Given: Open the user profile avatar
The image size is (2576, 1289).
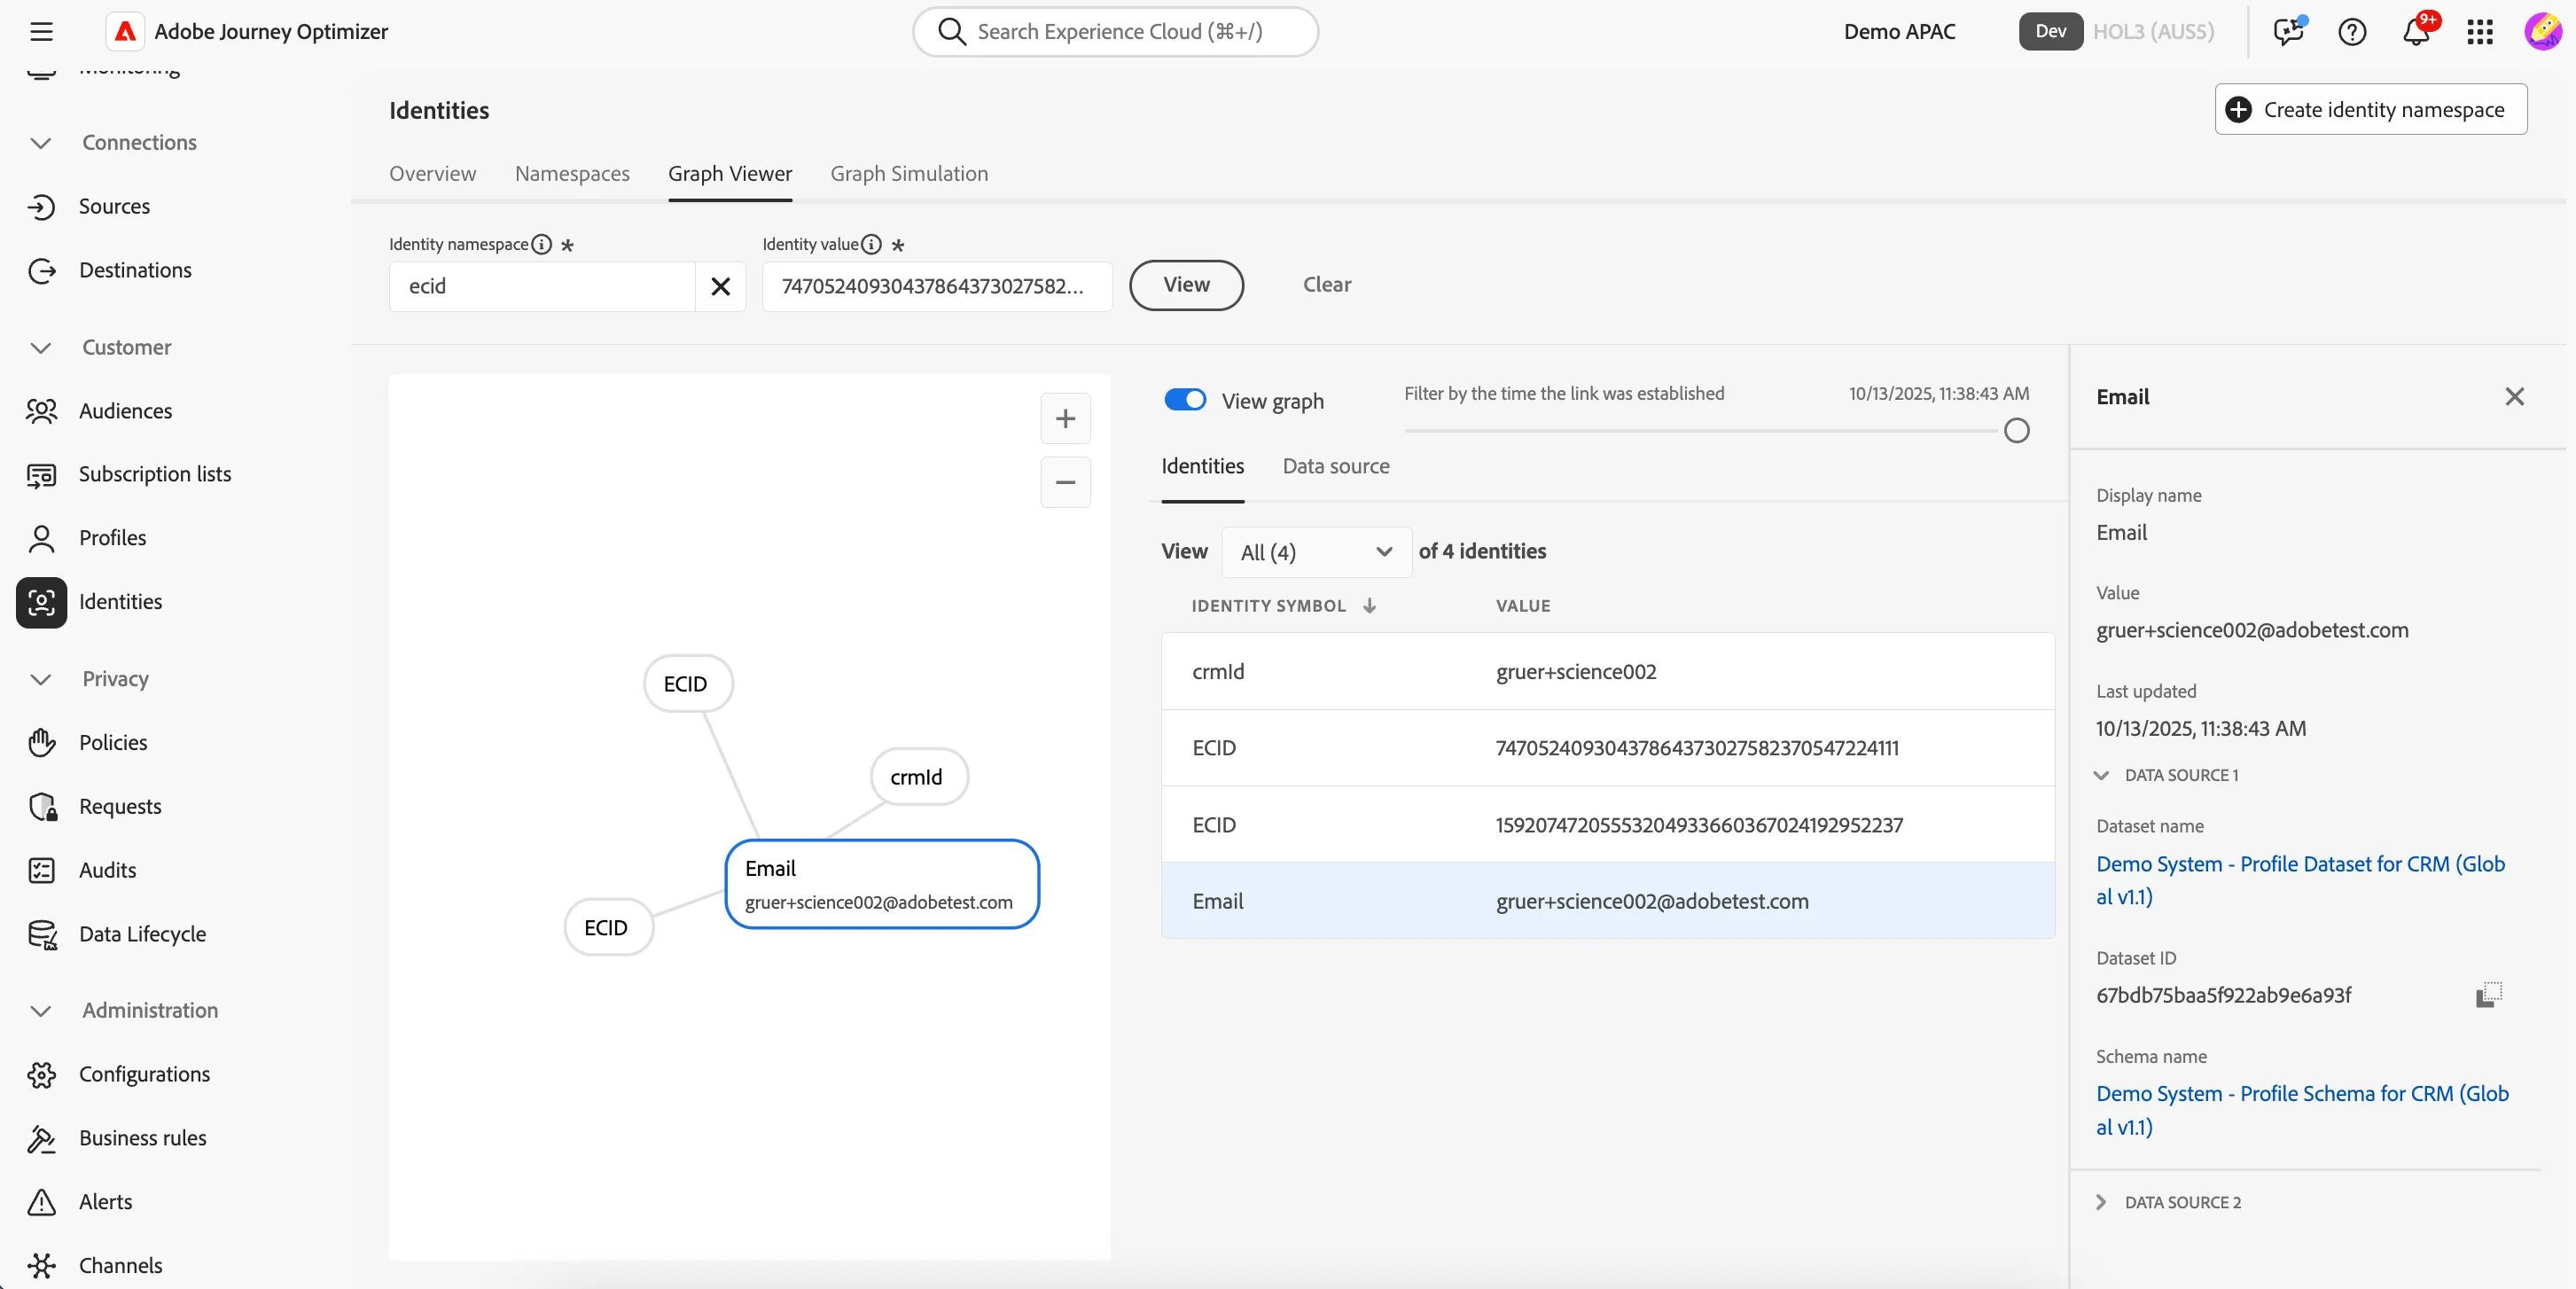Looking at the screenshot, I should click(2542, 32).
